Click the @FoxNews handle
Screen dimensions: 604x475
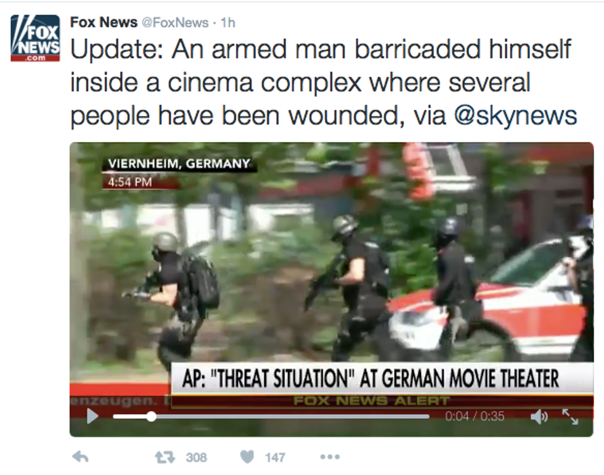pyautogui.click(x=175, y=23)
